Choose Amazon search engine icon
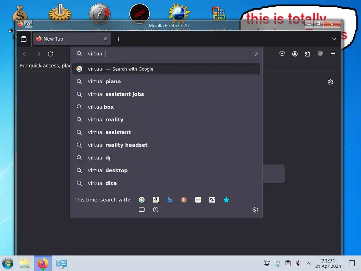 click(x=156, y=200)
